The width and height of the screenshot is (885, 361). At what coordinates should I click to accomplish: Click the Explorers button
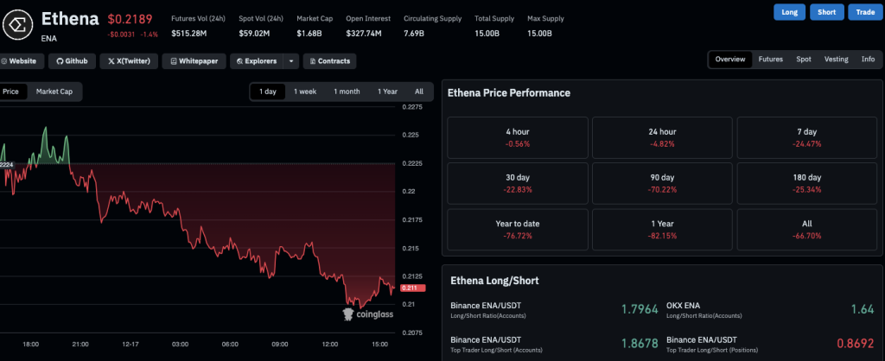[x=255, y=61]
